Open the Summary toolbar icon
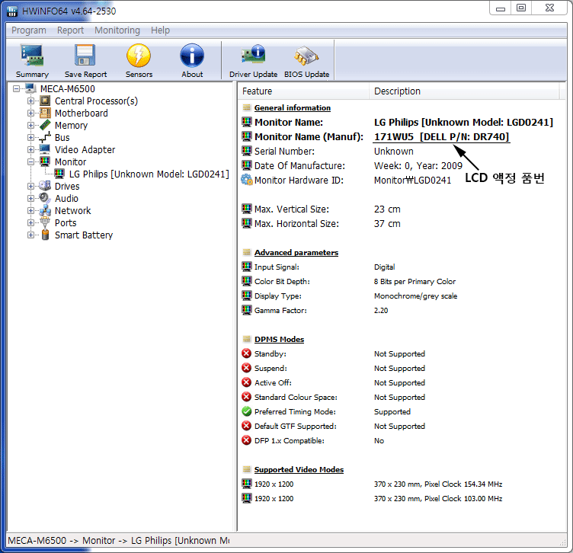 [x=32, y=56]
